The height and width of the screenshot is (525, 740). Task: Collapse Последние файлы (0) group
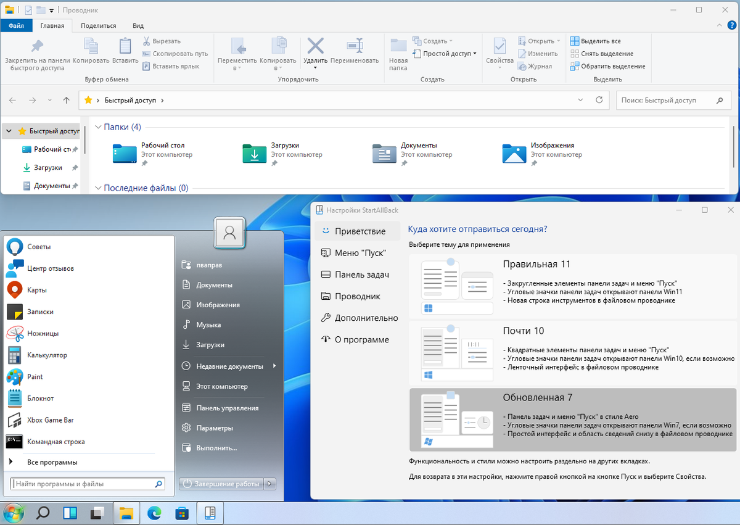click(98, 188)
